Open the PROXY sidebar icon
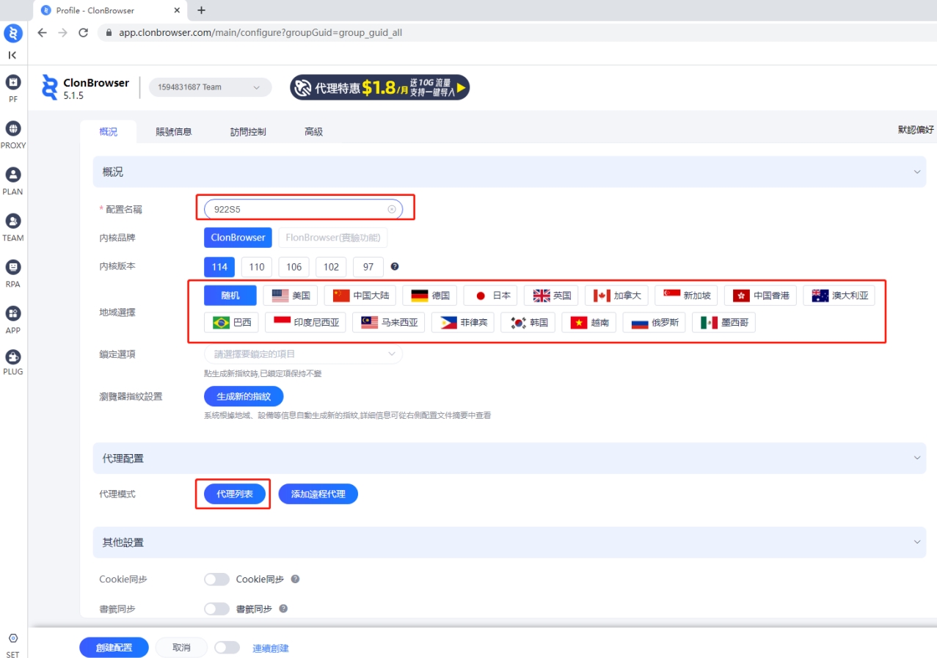937x658 pixels. click(x=13, y=129)
